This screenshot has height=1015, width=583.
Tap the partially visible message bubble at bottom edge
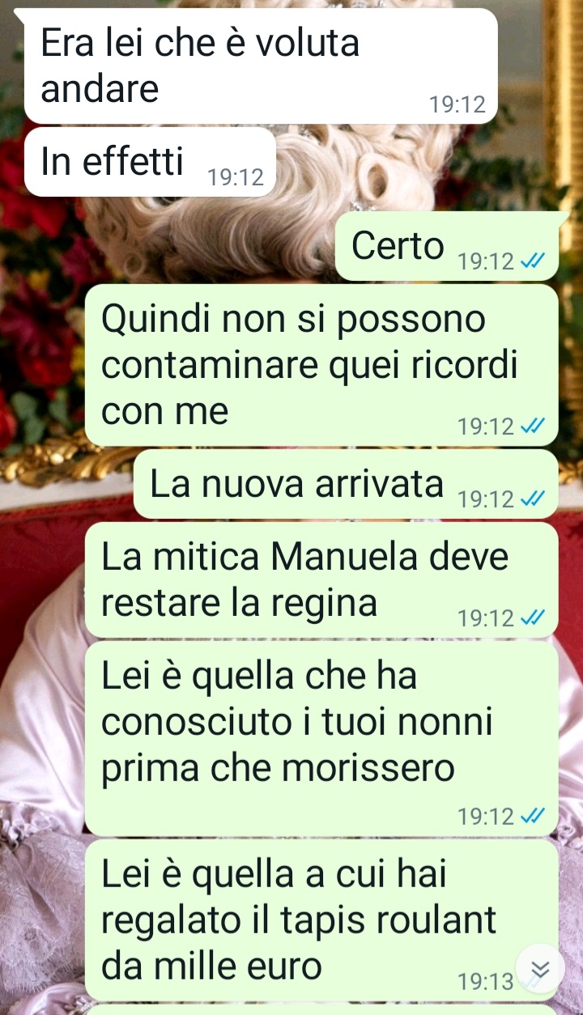click(321, 1010)
